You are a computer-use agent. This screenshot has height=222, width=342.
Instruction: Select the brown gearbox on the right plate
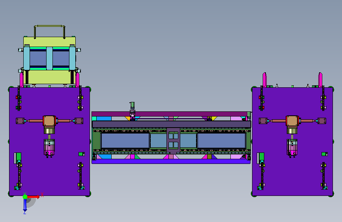292,121
